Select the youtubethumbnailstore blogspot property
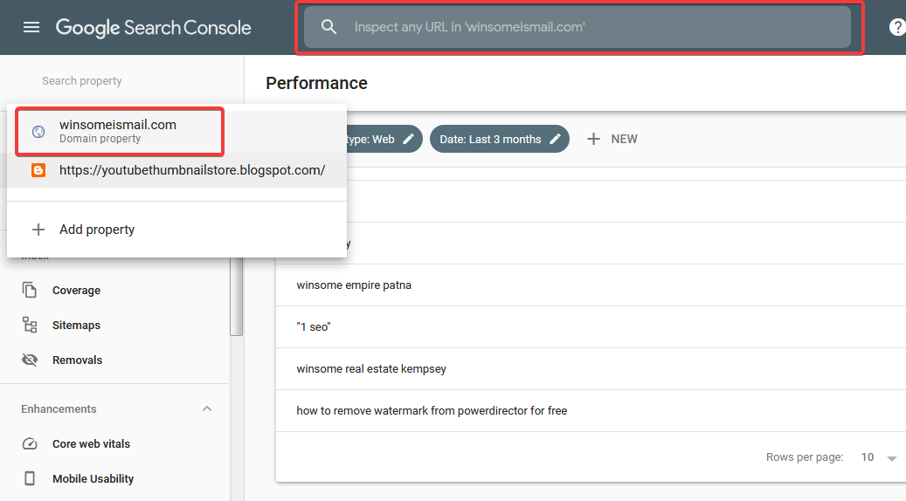 191,170
